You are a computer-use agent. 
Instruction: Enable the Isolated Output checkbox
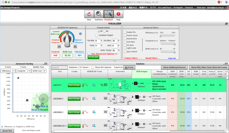pos(97,35)
